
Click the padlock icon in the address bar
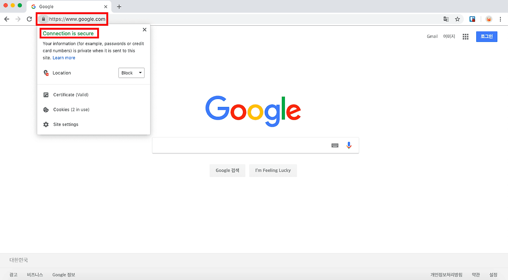(x=44, y=19)
